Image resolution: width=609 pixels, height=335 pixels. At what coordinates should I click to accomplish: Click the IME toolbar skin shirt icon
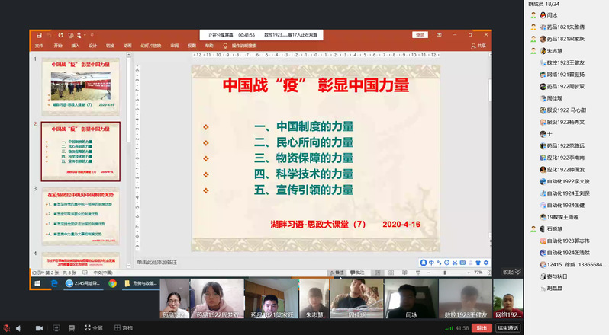[x=478, y=263]
